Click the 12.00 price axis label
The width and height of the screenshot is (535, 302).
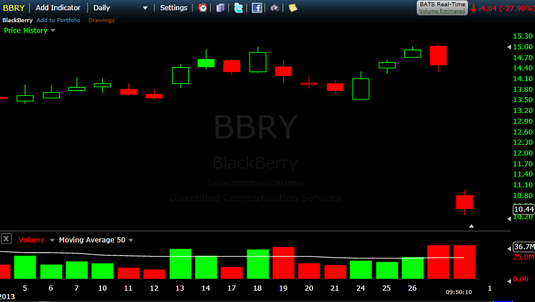(x=523, y=153)
